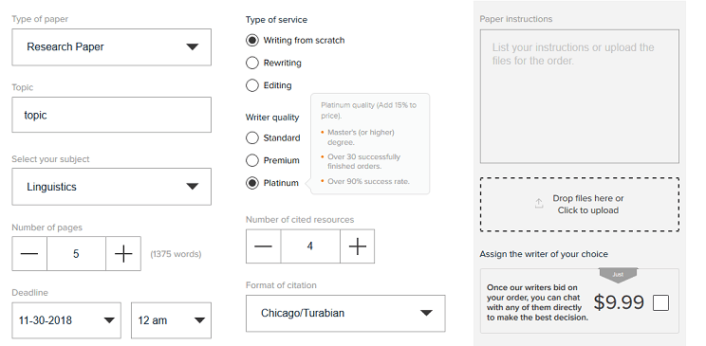This screenshot has width=706, height=346.
Task: Focus the Paper instructions text area
Action: pyautogui.click(x=580, y=97)
